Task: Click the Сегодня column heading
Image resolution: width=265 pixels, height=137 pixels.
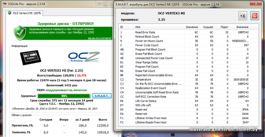Action: [x=46, y=119]
